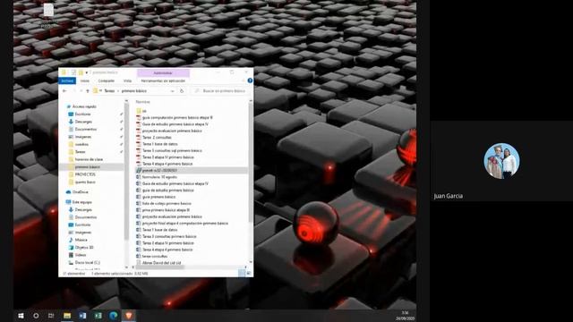Refresh the current folder view
Screen dimensions: 573x322
pos(182,91)
